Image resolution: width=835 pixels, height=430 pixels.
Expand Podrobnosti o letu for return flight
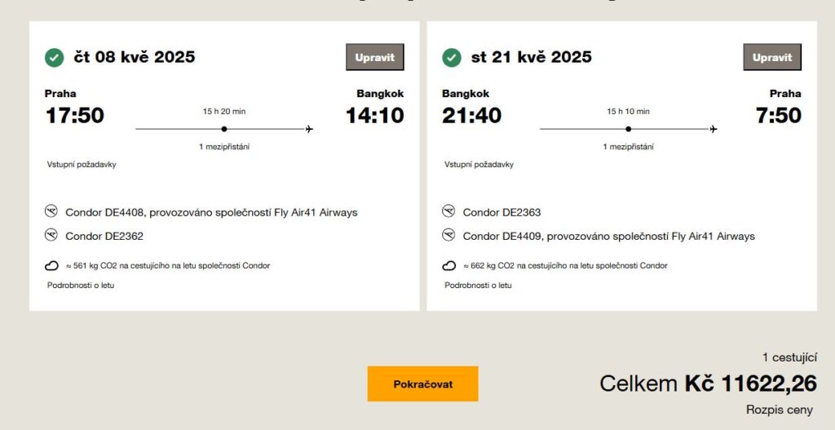point(478,285)
